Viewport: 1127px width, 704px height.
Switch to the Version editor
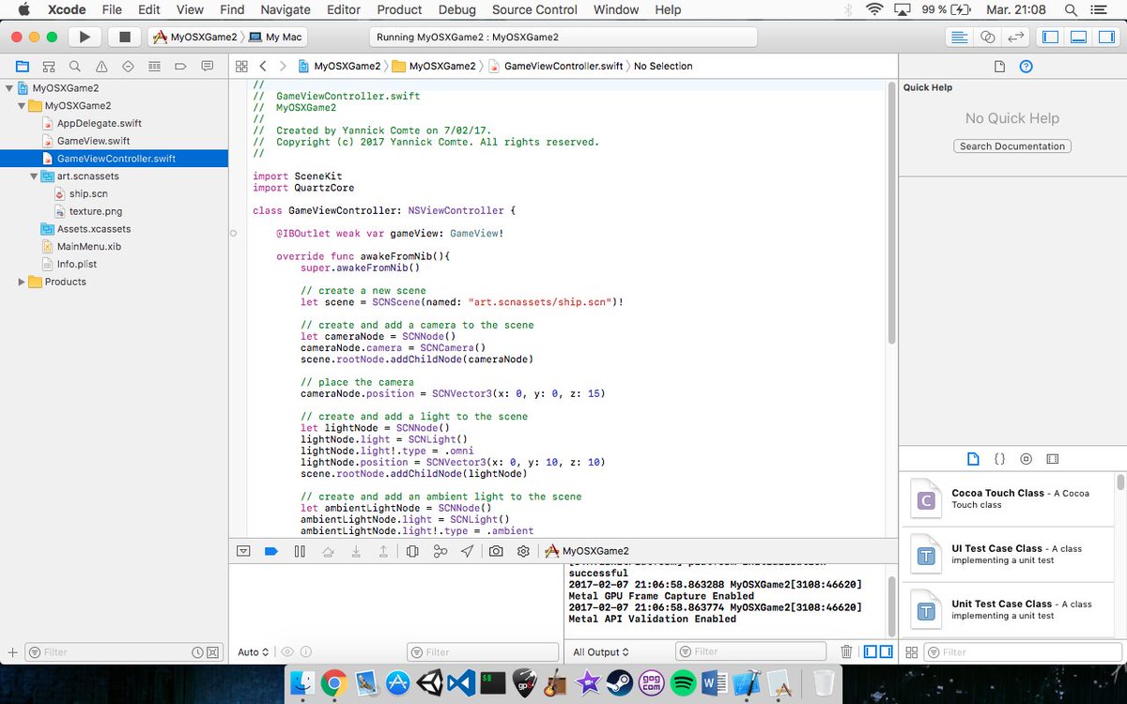1014,37
